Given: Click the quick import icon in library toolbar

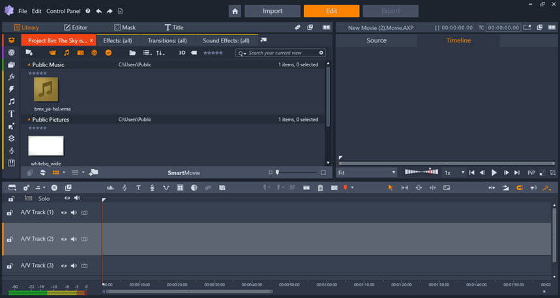Looking at the screenshot, I should (x=29, y=53).
